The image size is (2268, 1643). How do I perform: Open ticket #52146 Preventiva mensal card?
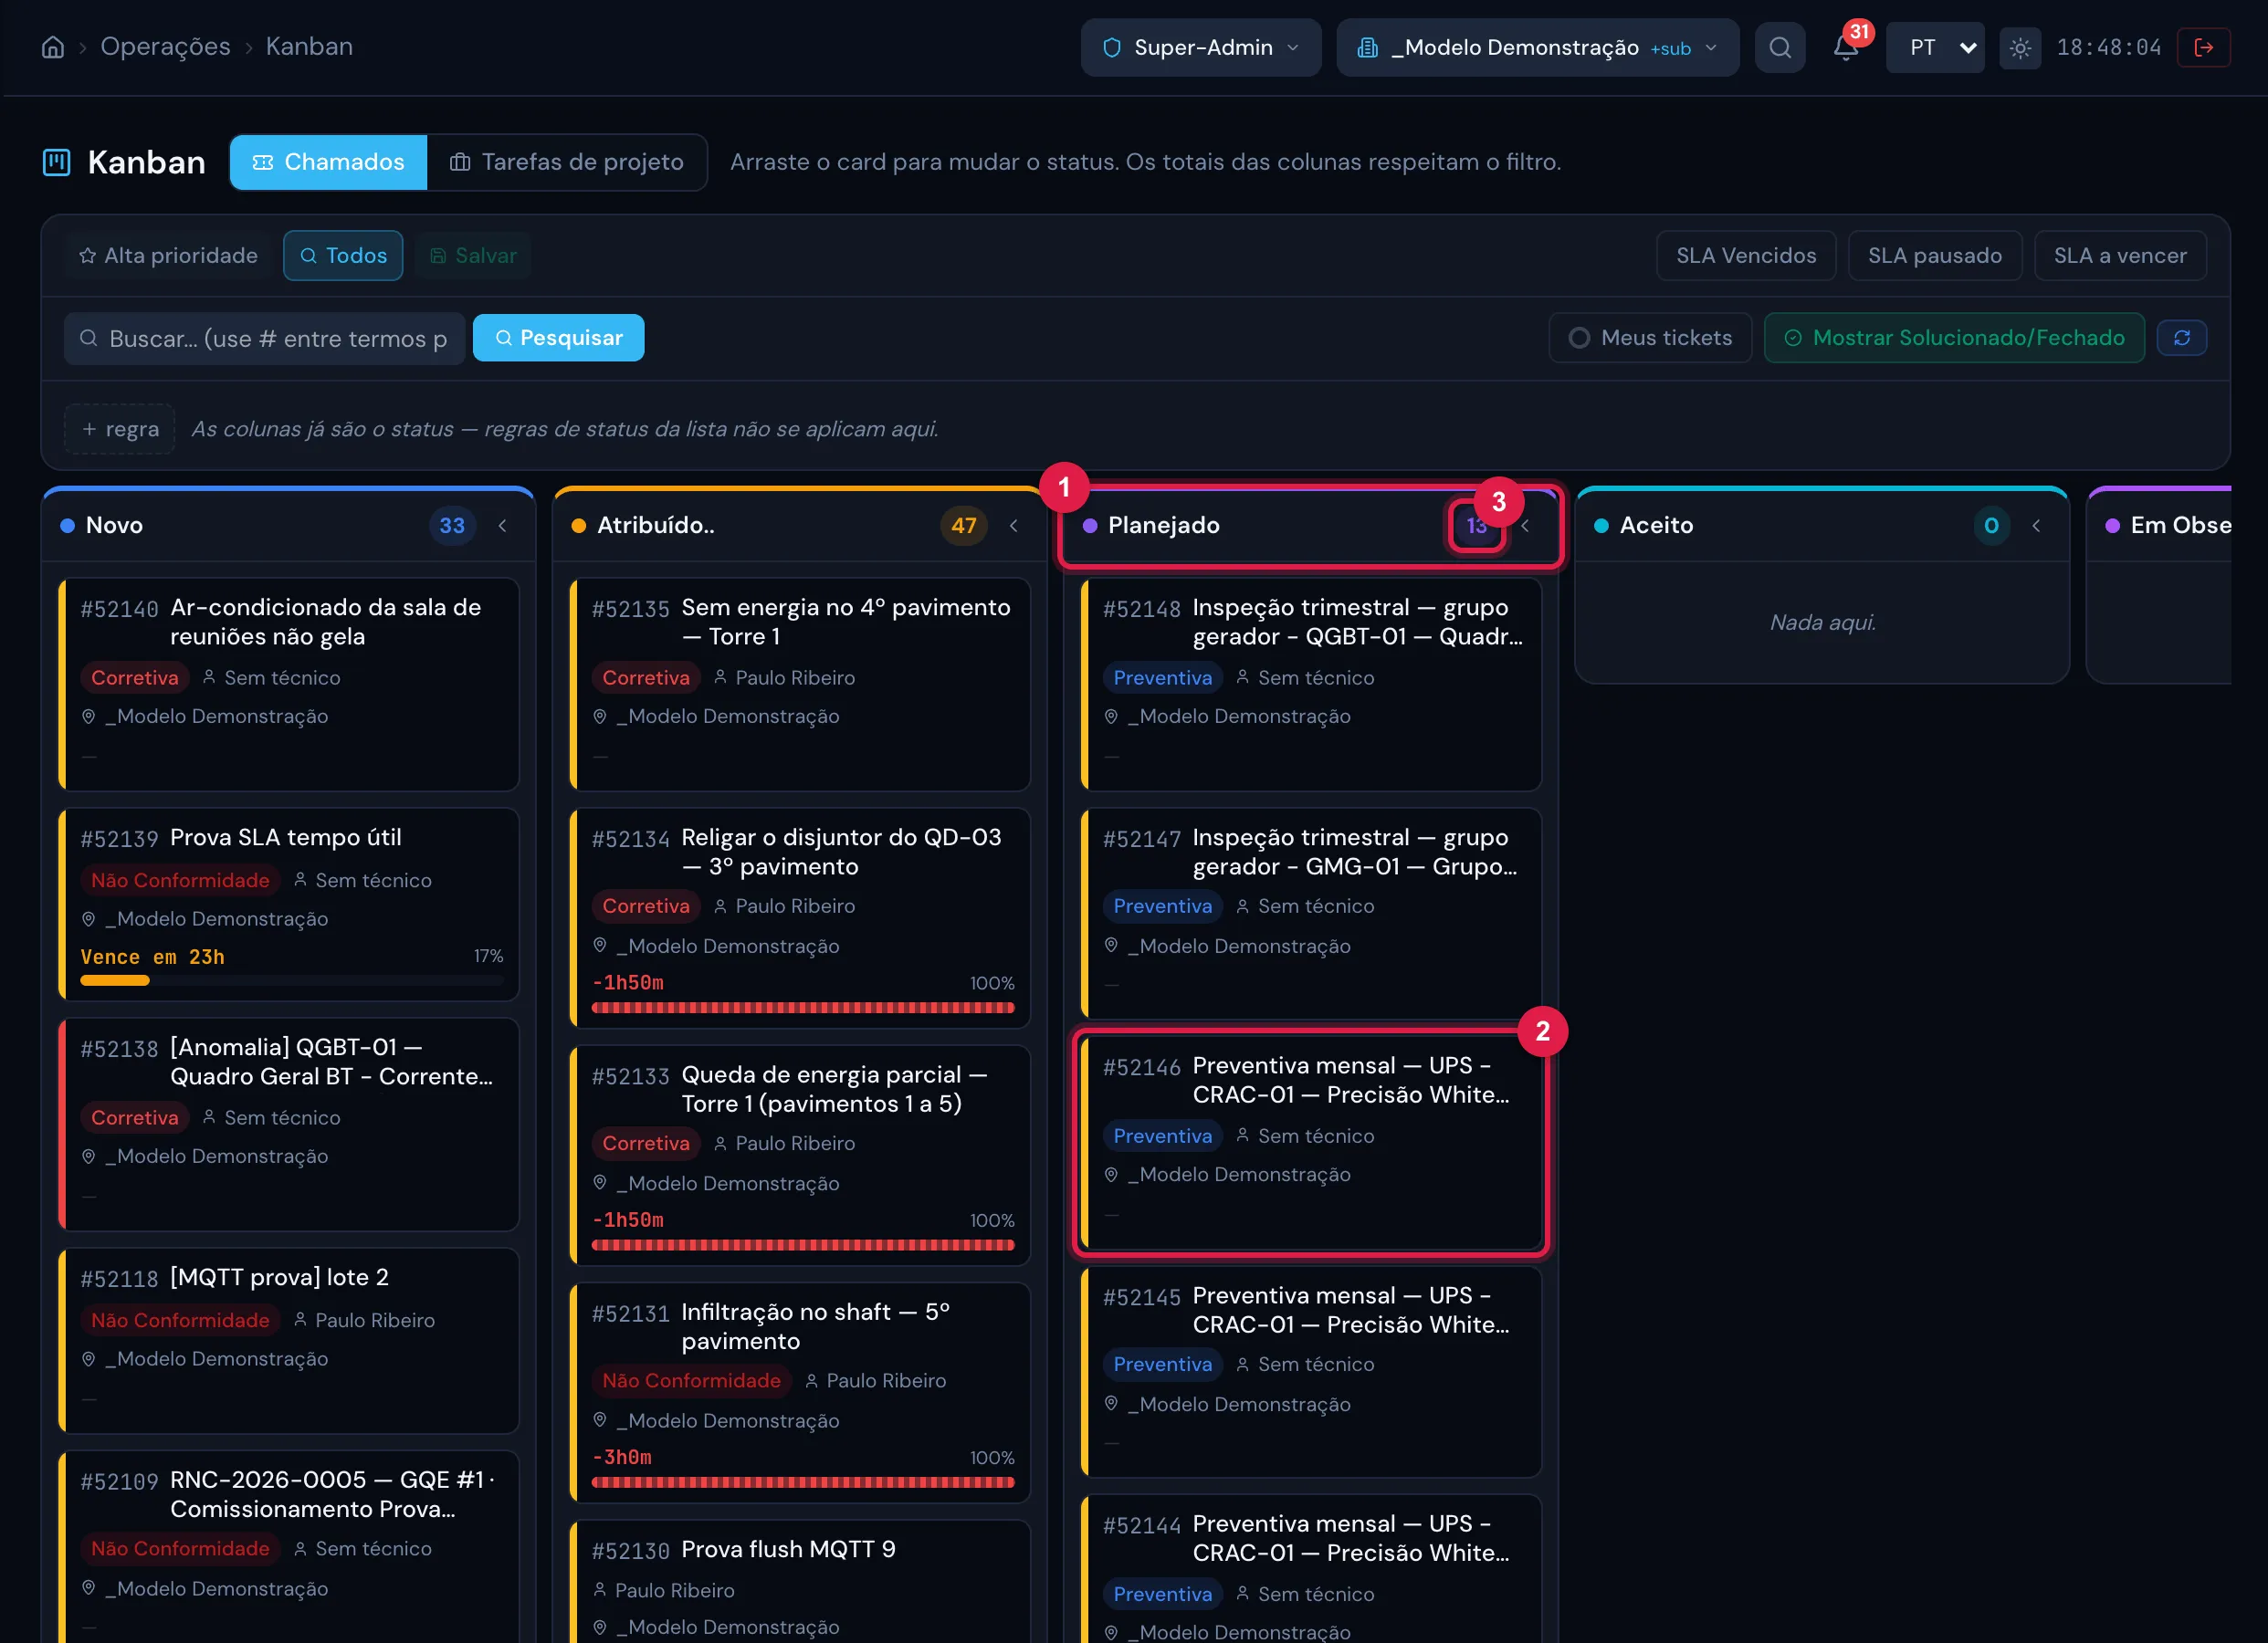(x=1311, y=1142)
